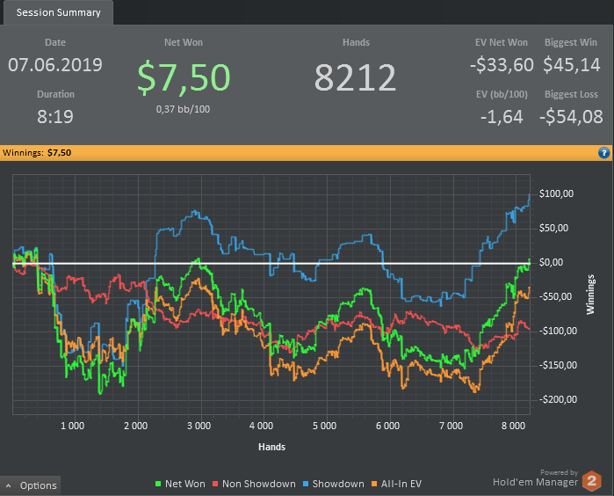Screen dimensions: 614x496
Task: Click the EV Net Won value -$33,60
Action: [502, 65]
